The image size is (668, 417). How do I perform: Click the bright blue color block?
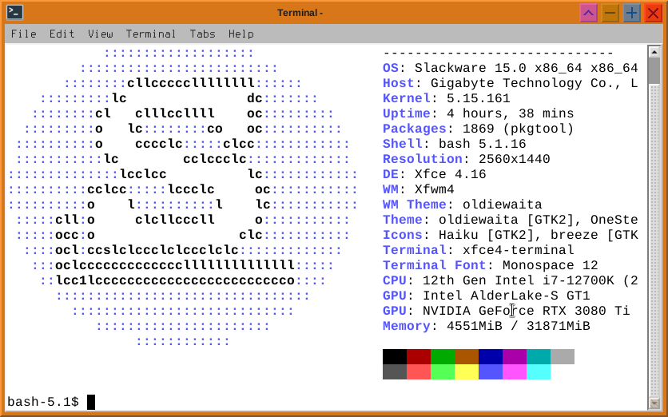[491, 371]
